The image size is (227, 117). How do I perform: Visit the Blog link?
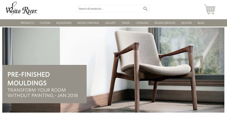click(201, 23)
